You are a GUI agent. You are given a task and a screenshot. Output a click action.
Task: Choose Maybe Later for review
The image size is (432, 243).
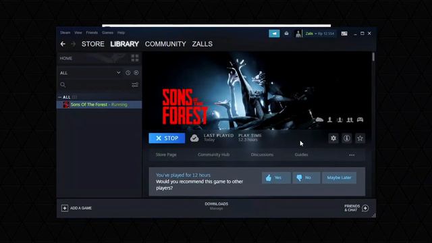339,178
